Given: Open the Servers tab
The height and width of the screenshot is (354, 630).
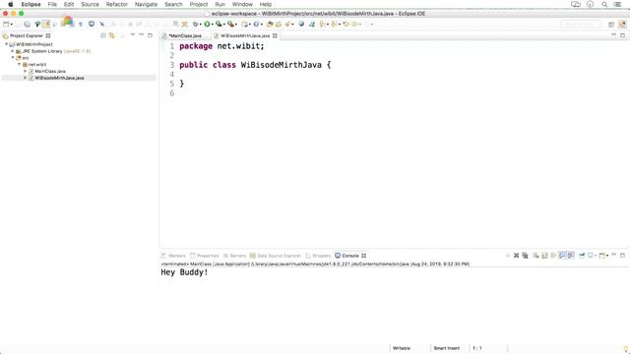Looking at the screenshot, I should [x=234, y=256].
